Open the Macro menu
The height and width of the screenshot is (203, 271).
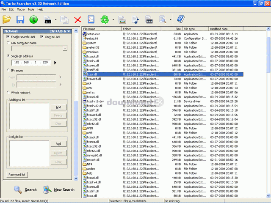click(21, 9)
